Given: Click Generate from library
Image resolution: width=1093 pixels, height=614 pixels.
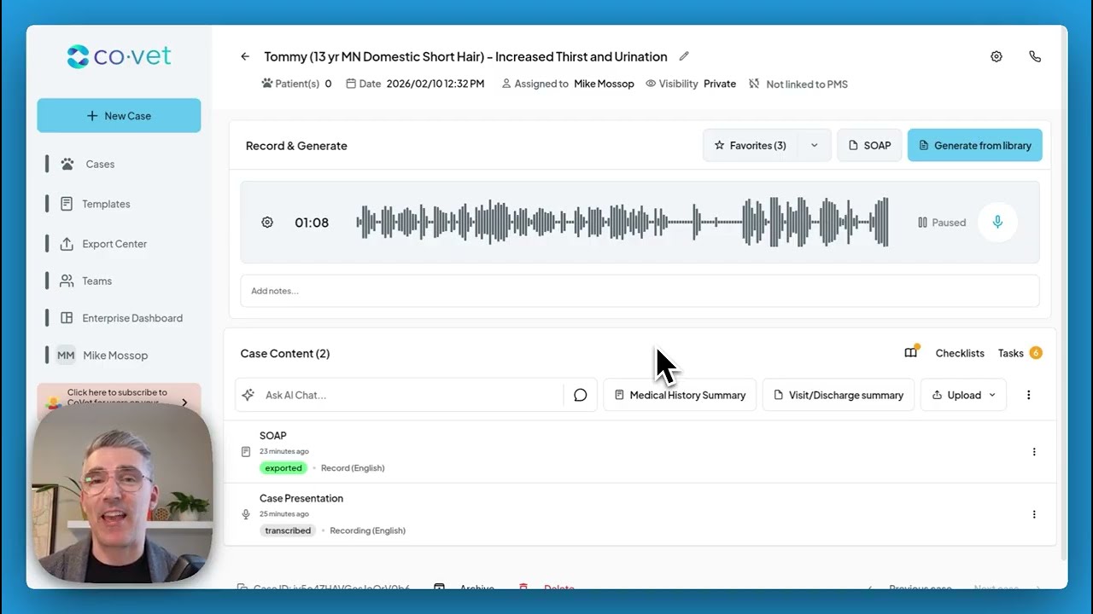Looking at the screenshot, I should [974, 146].
